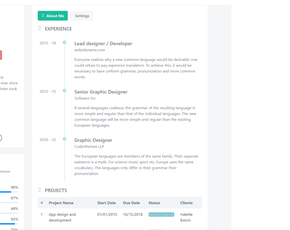Click the Due Date column header
Image resolution: width=290 pixels, height=230 pixels.
(131, 203)
